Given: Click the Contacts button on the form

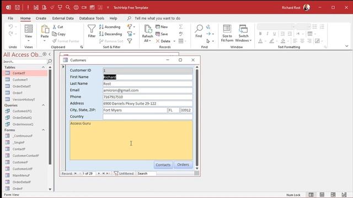Looking at the screenshot, I should 163,165.
